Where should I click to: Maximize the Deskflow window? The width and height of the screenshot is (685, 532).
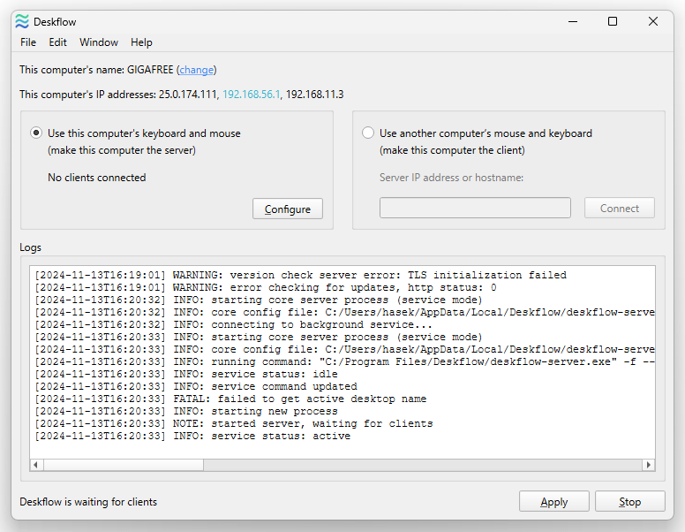tap(613, 21)
